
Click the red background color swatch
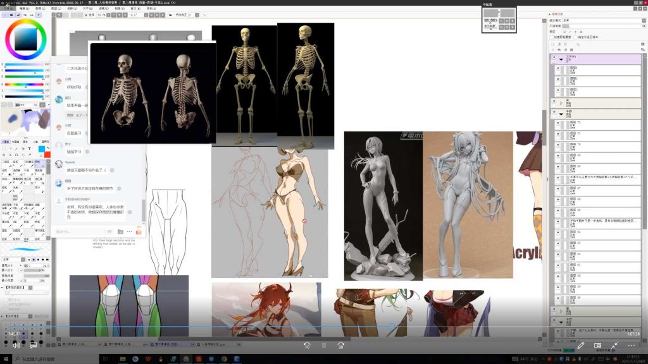tap(47, 155)
